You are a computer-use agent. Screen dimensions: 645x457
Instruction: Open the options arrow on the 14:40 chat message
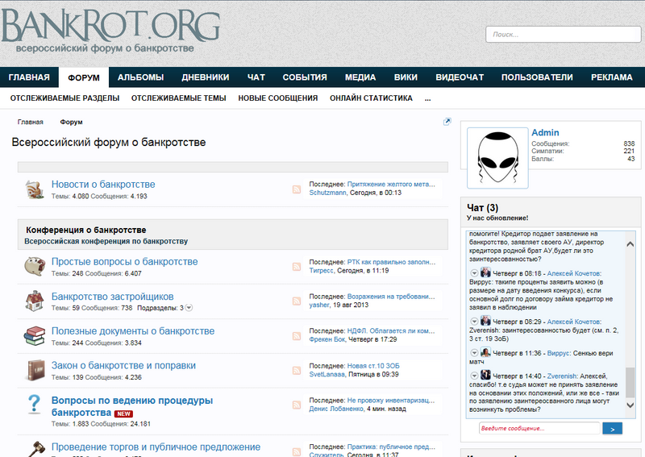coord(474,376)
